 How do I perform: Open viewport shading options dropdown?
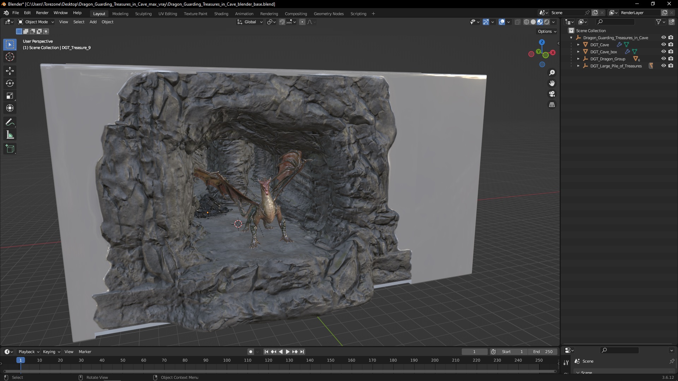(553, 22)
